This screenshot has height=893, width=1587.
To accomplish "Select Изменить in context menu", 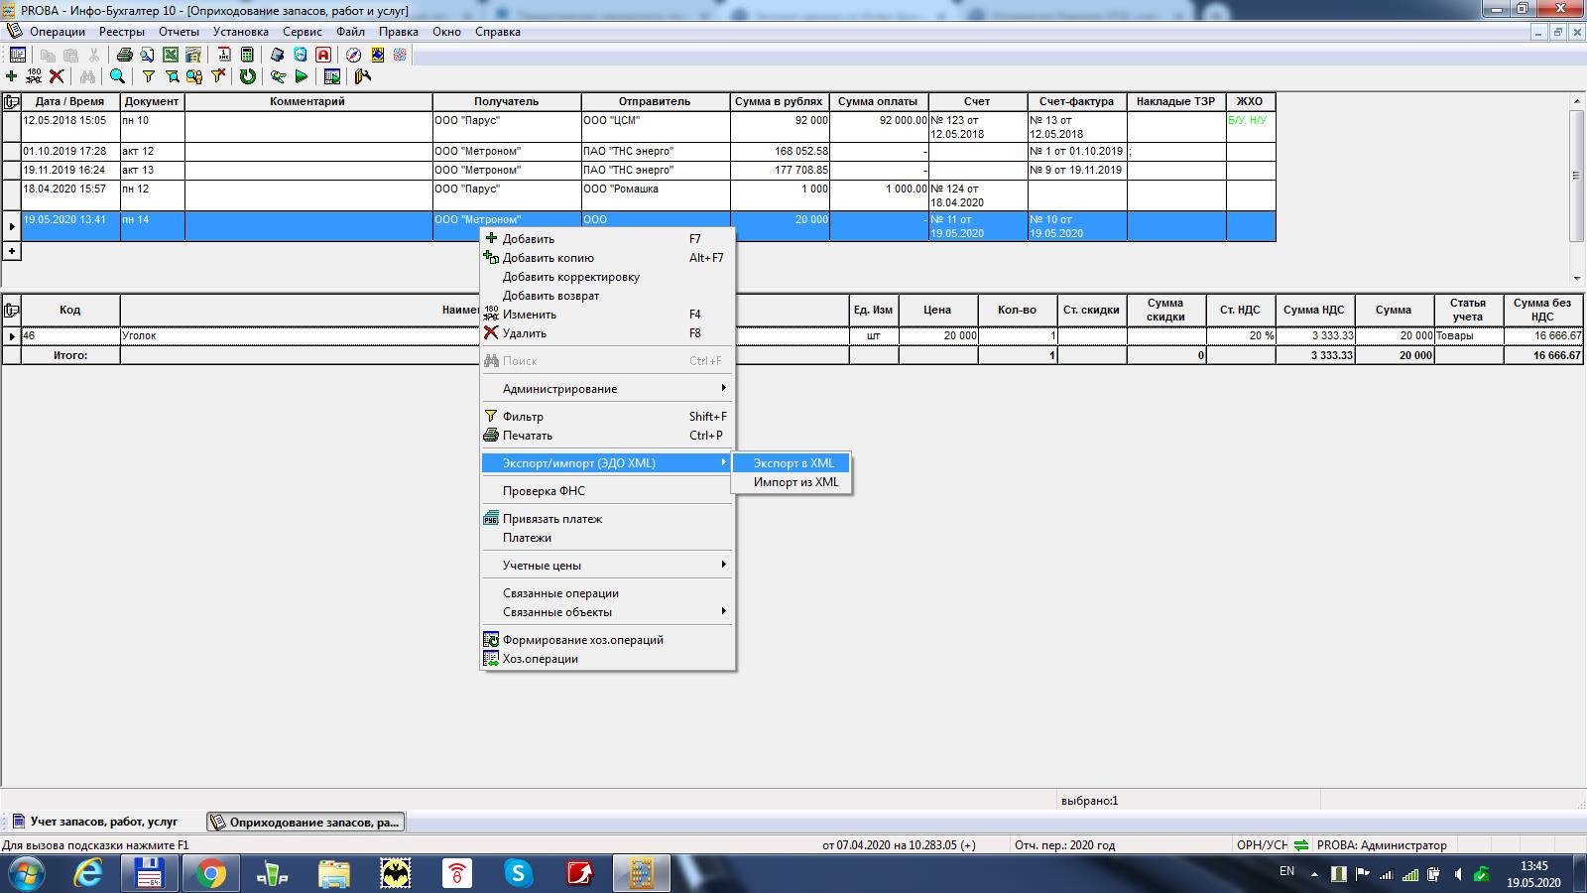I will (607, 315).
